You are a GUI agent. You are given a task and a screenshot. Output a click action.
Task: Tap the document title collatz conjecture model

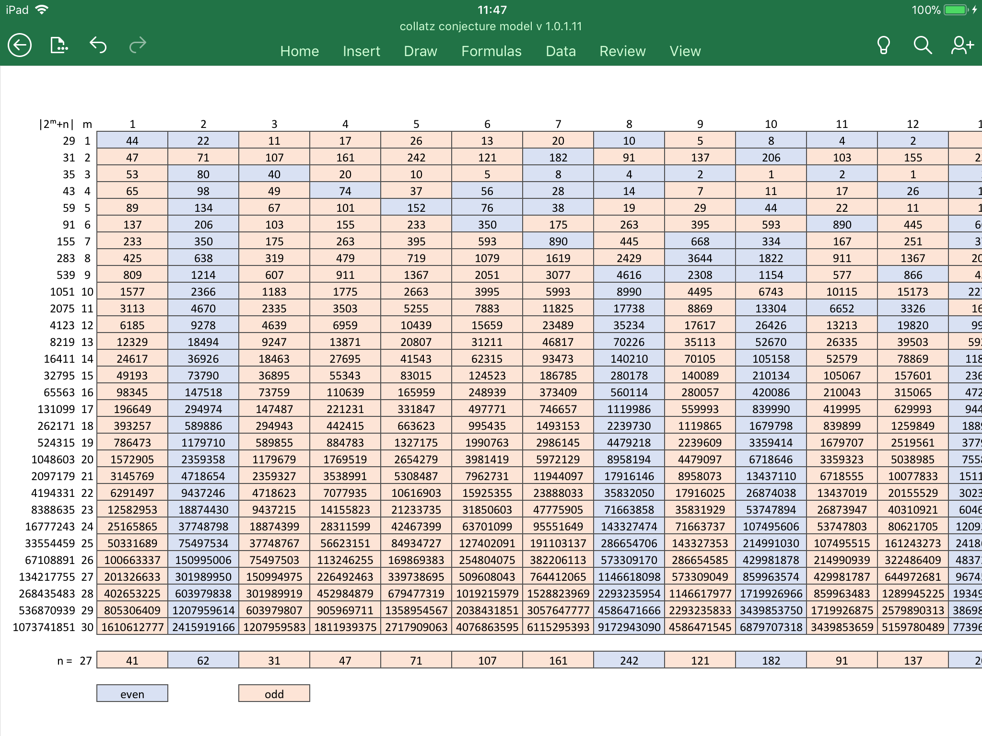(x=491, y=26)
